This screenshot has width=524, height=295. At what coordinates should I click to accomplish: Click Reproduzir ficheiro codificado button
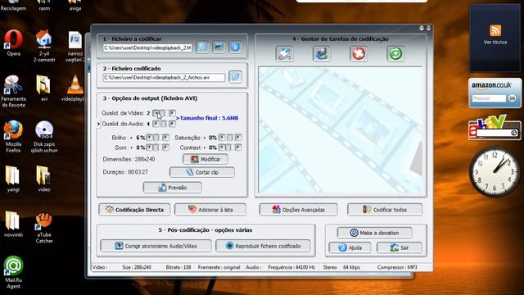(263, 246)
